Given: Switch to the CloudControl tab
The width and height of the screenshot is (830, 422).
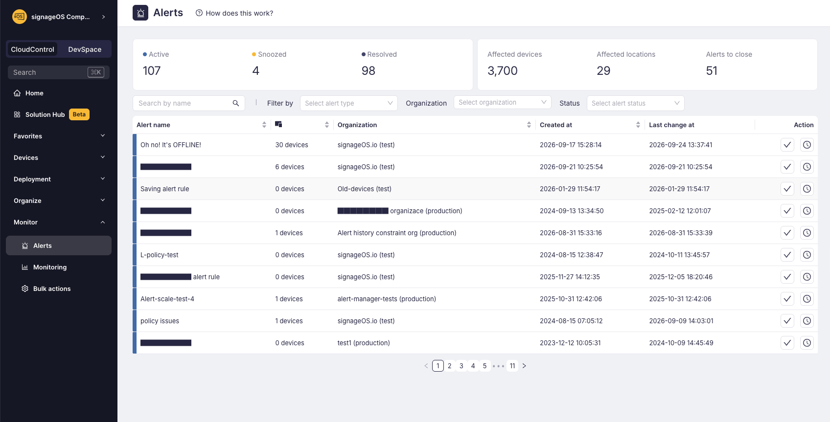Looking at the screenshot, I should (33, 49).
